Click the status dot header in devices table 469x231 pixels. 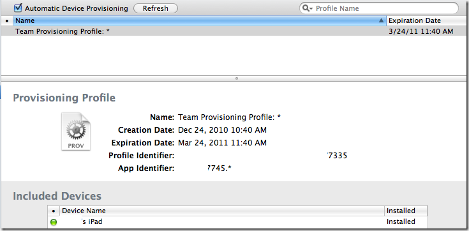click(54, 211)
